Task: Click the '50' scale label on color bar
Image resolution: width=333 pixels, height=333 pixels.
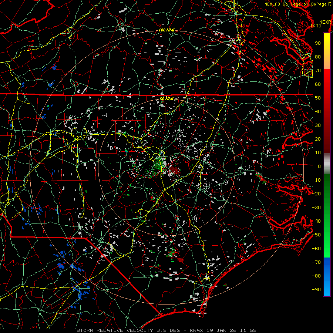Action: tap(318, 98)
